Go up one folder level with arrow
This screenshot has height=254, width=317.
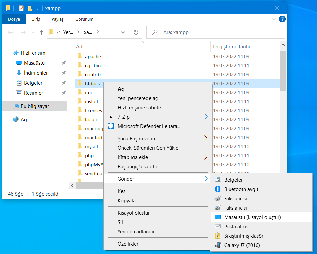click(x=42, y=32)
